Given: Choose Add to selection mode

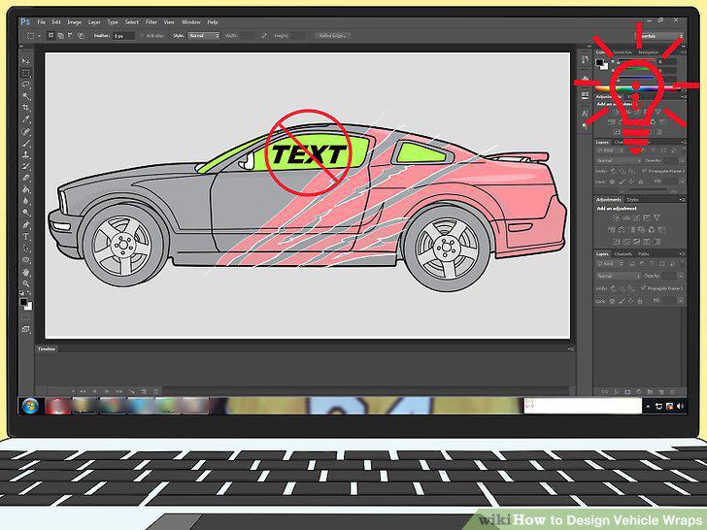Looking at the screenshot, I should pos(61,36).
